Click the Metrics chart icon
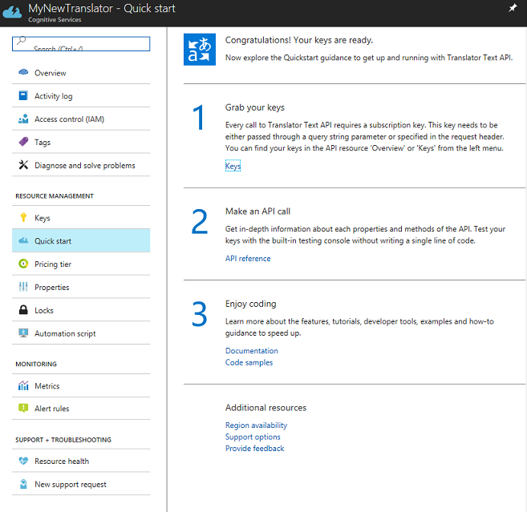This screenshot has width=527, height=512. point(22,386)
